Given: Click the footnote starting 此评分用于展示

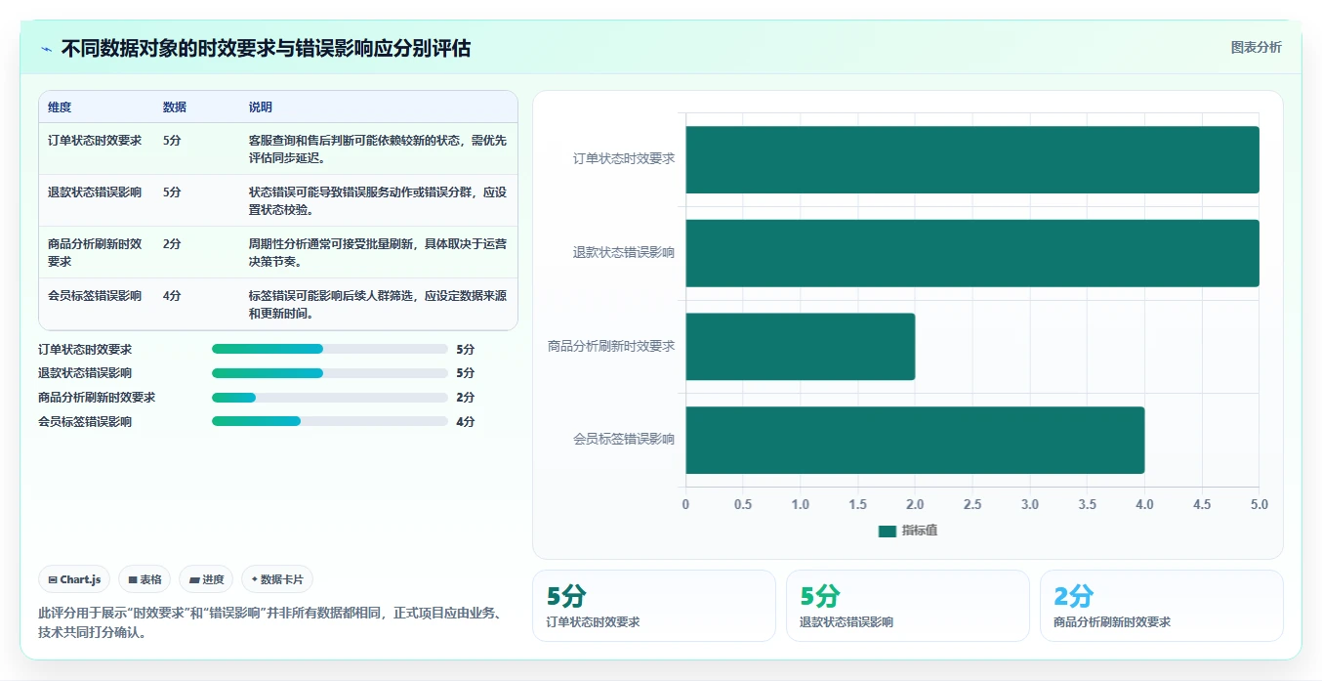Looking at the screenshot, I should point(271,622).
